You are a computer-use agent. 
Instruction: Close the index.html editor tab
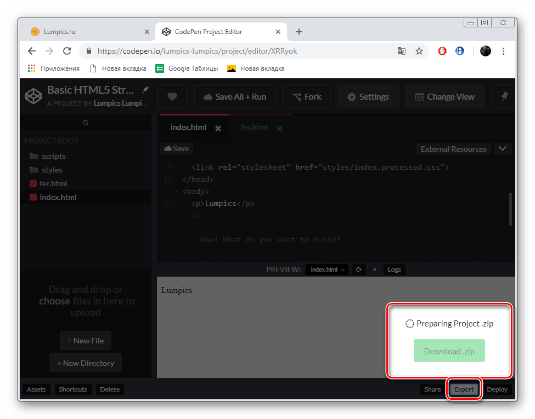coord(217,127)
